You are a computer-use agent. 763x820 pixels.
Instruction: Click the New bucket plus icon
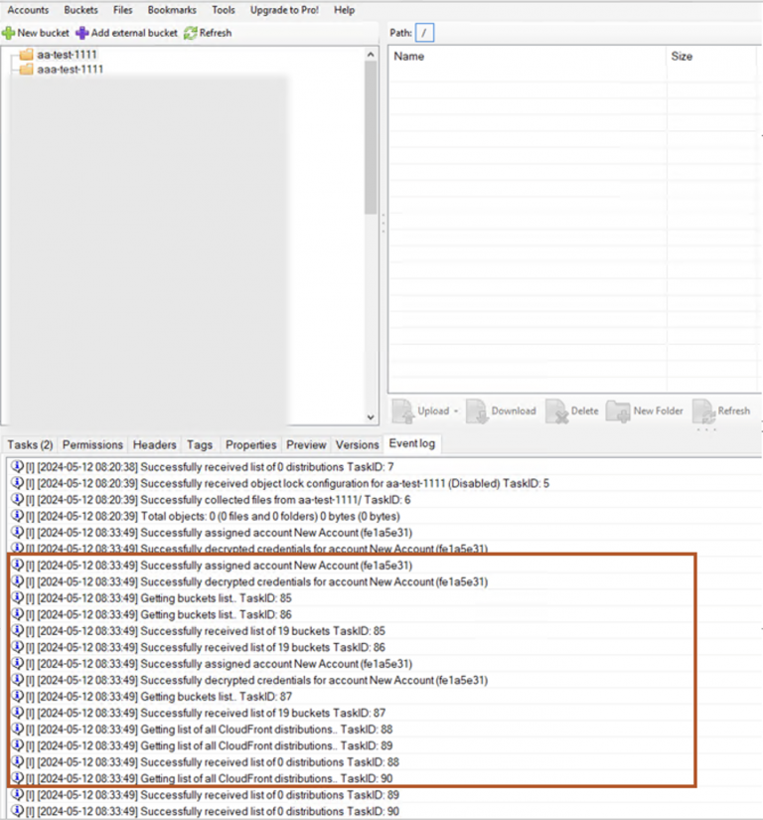coord(8,33)
